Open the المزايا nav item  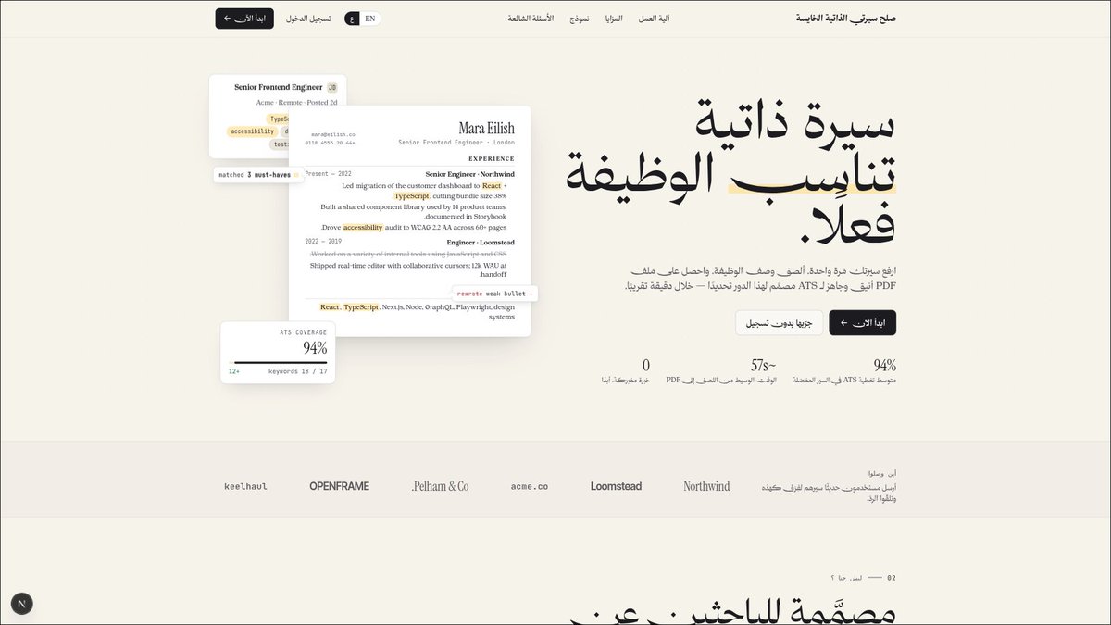click(614, 19)
